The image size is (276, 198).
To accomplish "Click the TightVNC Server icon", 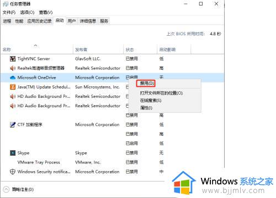I will tap(13, 59).
